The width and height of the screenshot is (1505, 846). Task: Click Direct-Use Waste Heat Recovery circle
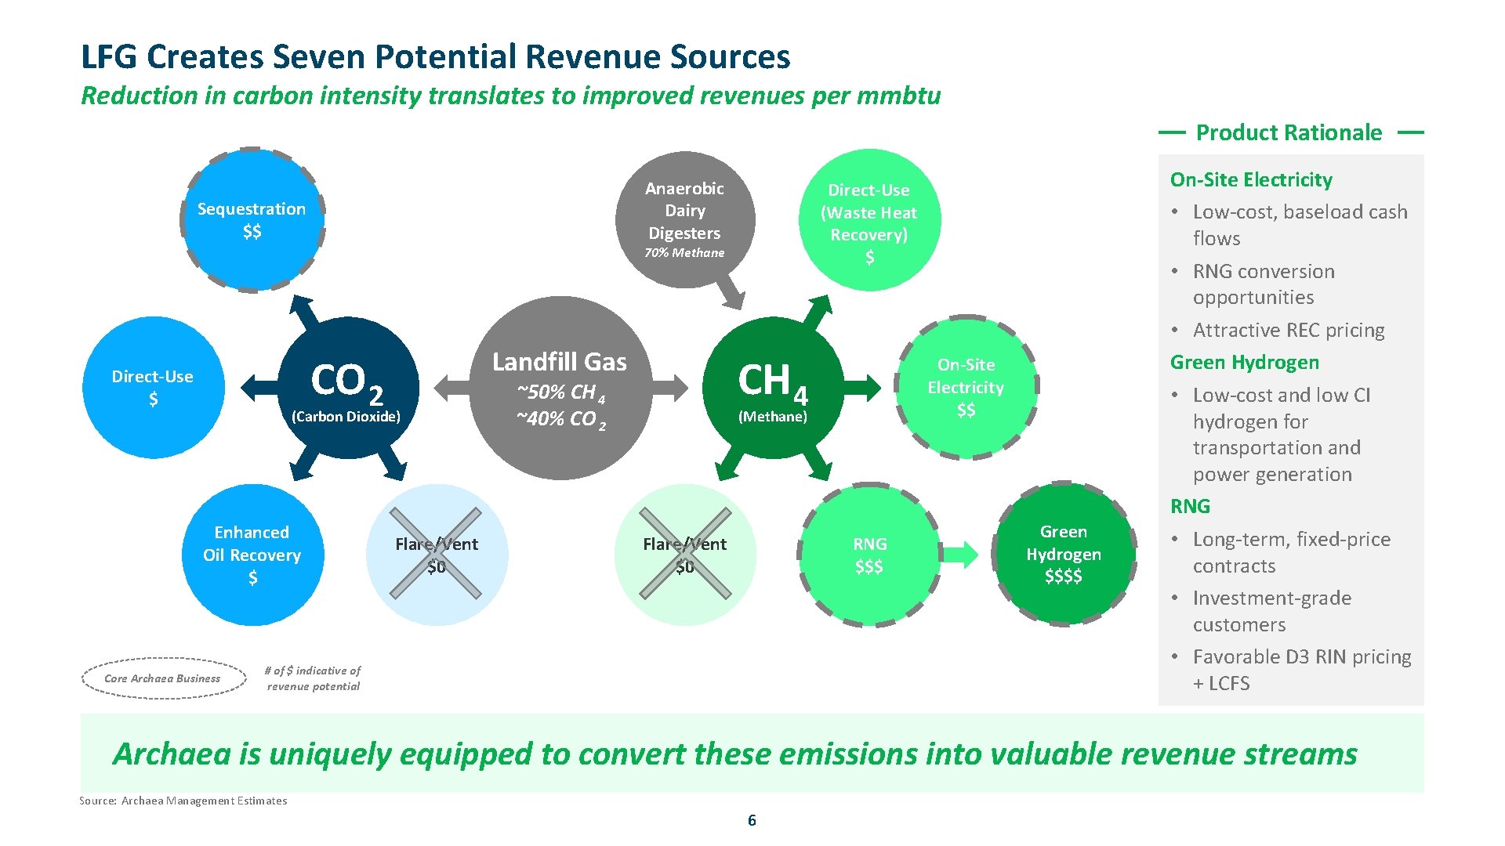point(869,220)
